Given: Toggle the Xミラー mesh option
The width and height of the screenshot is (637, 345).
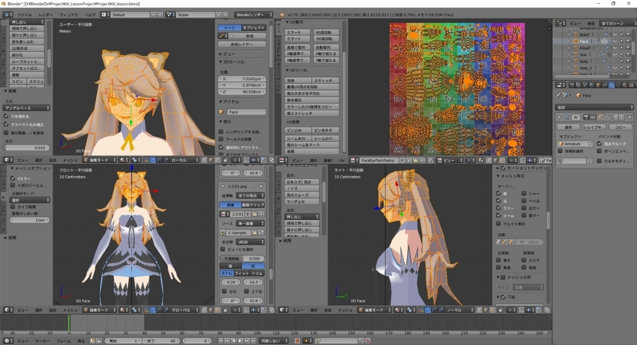Looking at the screenshot, I should (12, 178).
